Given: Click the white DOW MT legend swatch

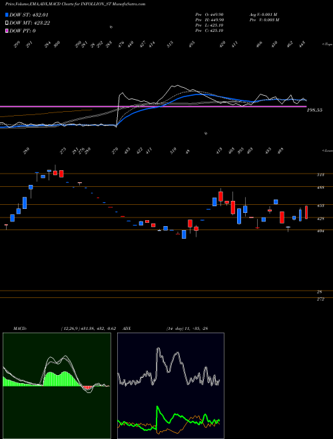Looking at the screenshot, I should click(7, 23).
